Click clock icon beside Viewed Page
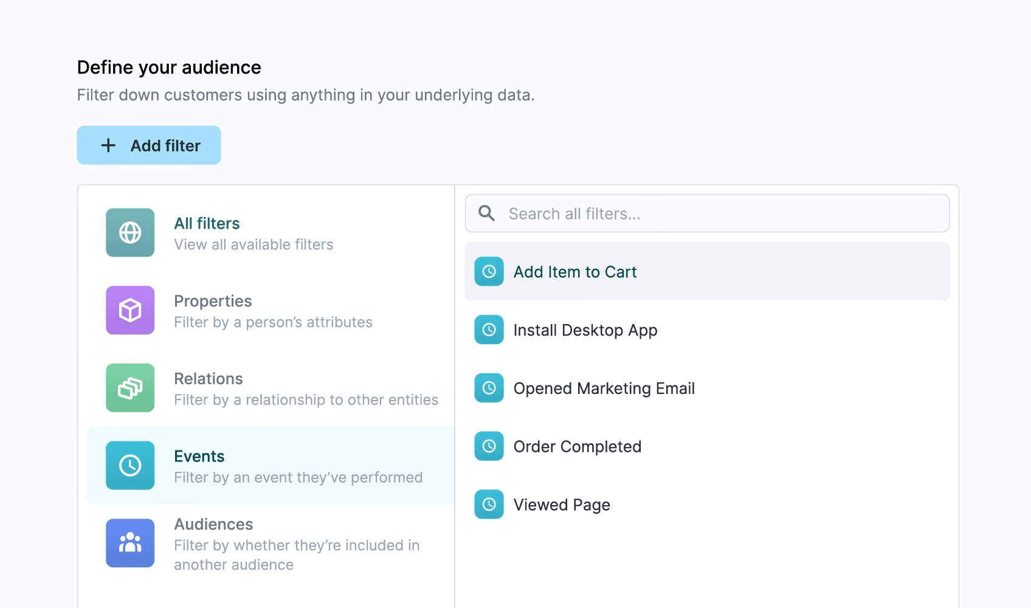This screenshot has height=608, width=1031. (489, 505)
